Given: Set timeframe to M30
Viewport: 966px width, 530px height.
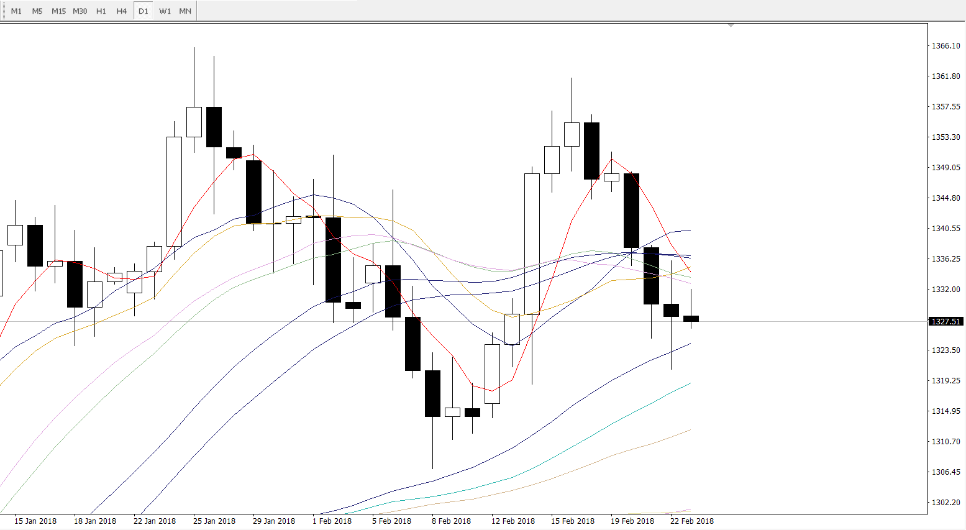Looking at the screenshot, I should 80,11.
